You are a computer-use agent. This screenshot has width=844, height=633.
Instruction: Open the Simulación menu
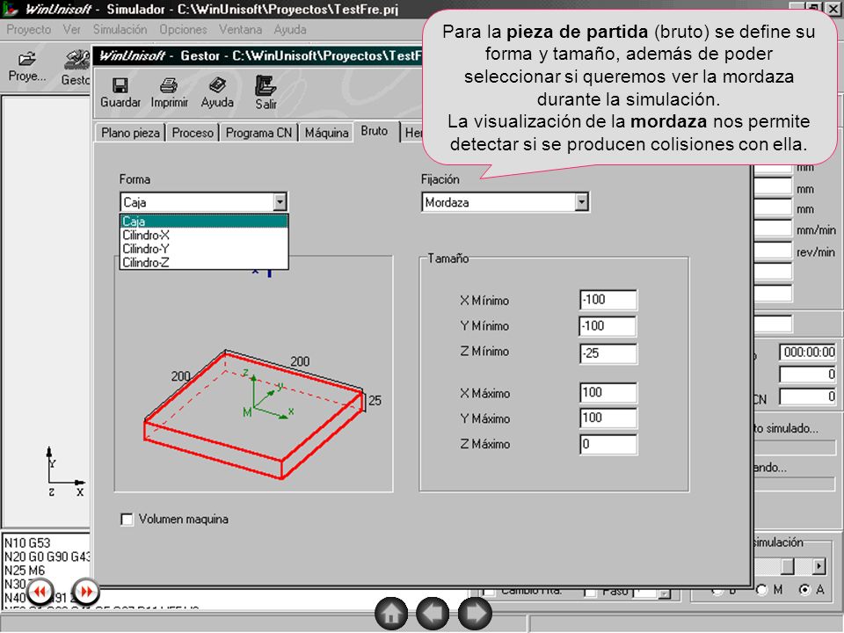(120, 30)
